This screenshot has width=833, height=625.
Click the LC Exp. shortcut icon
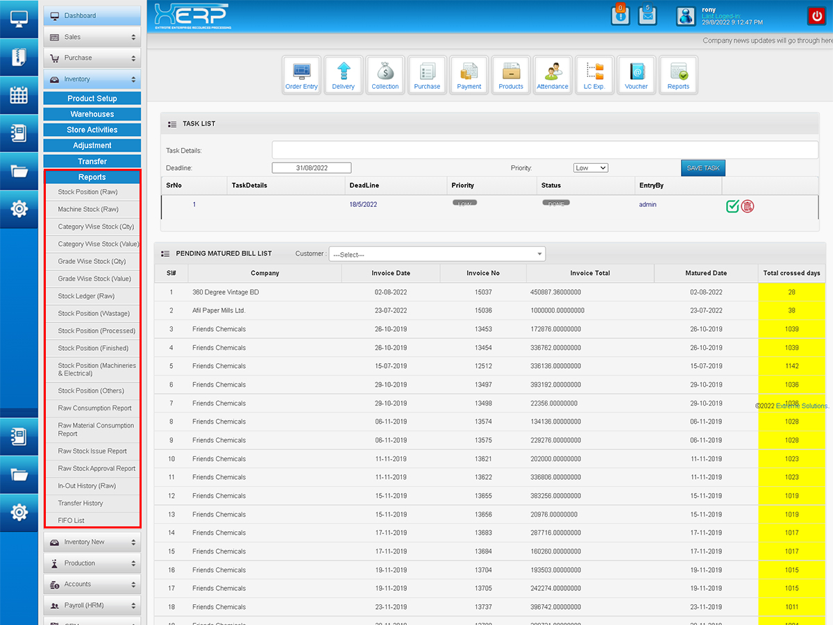coord(594,75)
